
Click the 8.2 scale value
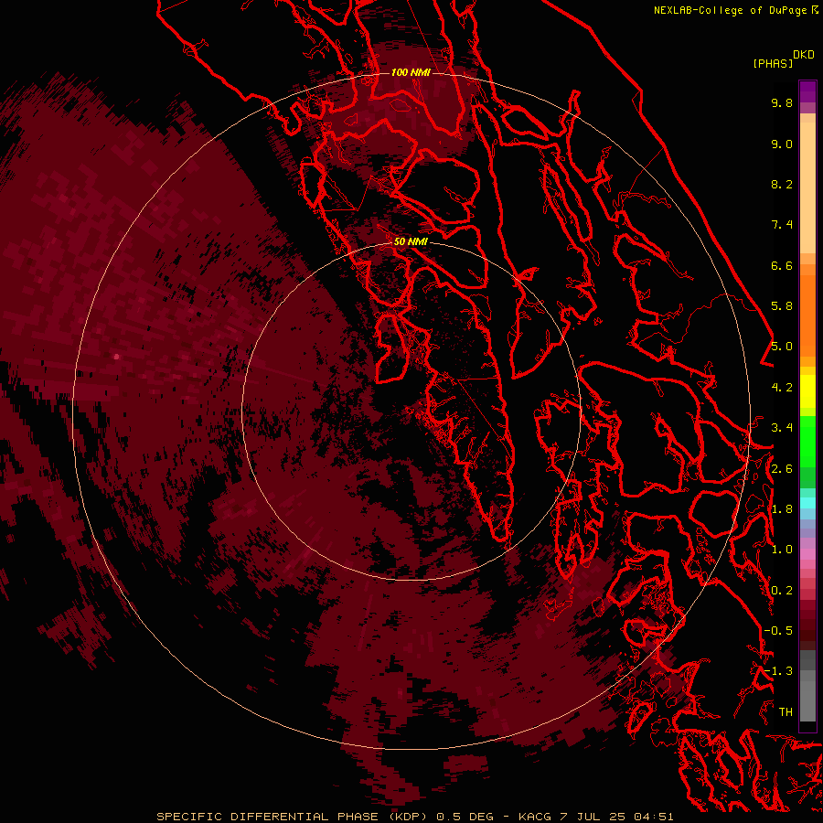point(782,184)
